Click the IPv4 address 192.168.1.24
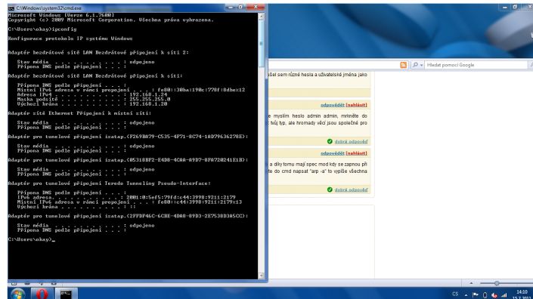533x299 pixels. click(x=148, y=94)
